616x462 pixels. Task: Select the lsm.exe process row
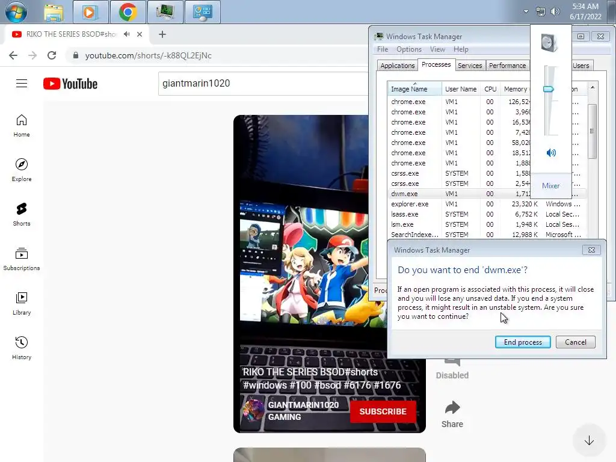pyautogui.click(x=487, y=224)
